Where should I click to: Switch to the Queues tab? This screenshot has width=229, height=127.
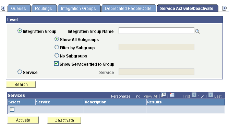pos(19,8)
